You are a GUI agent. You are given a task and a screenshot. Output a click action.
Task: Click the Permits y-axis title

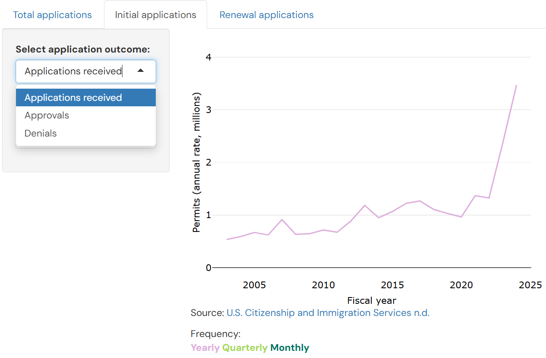(x=196, y=162)
